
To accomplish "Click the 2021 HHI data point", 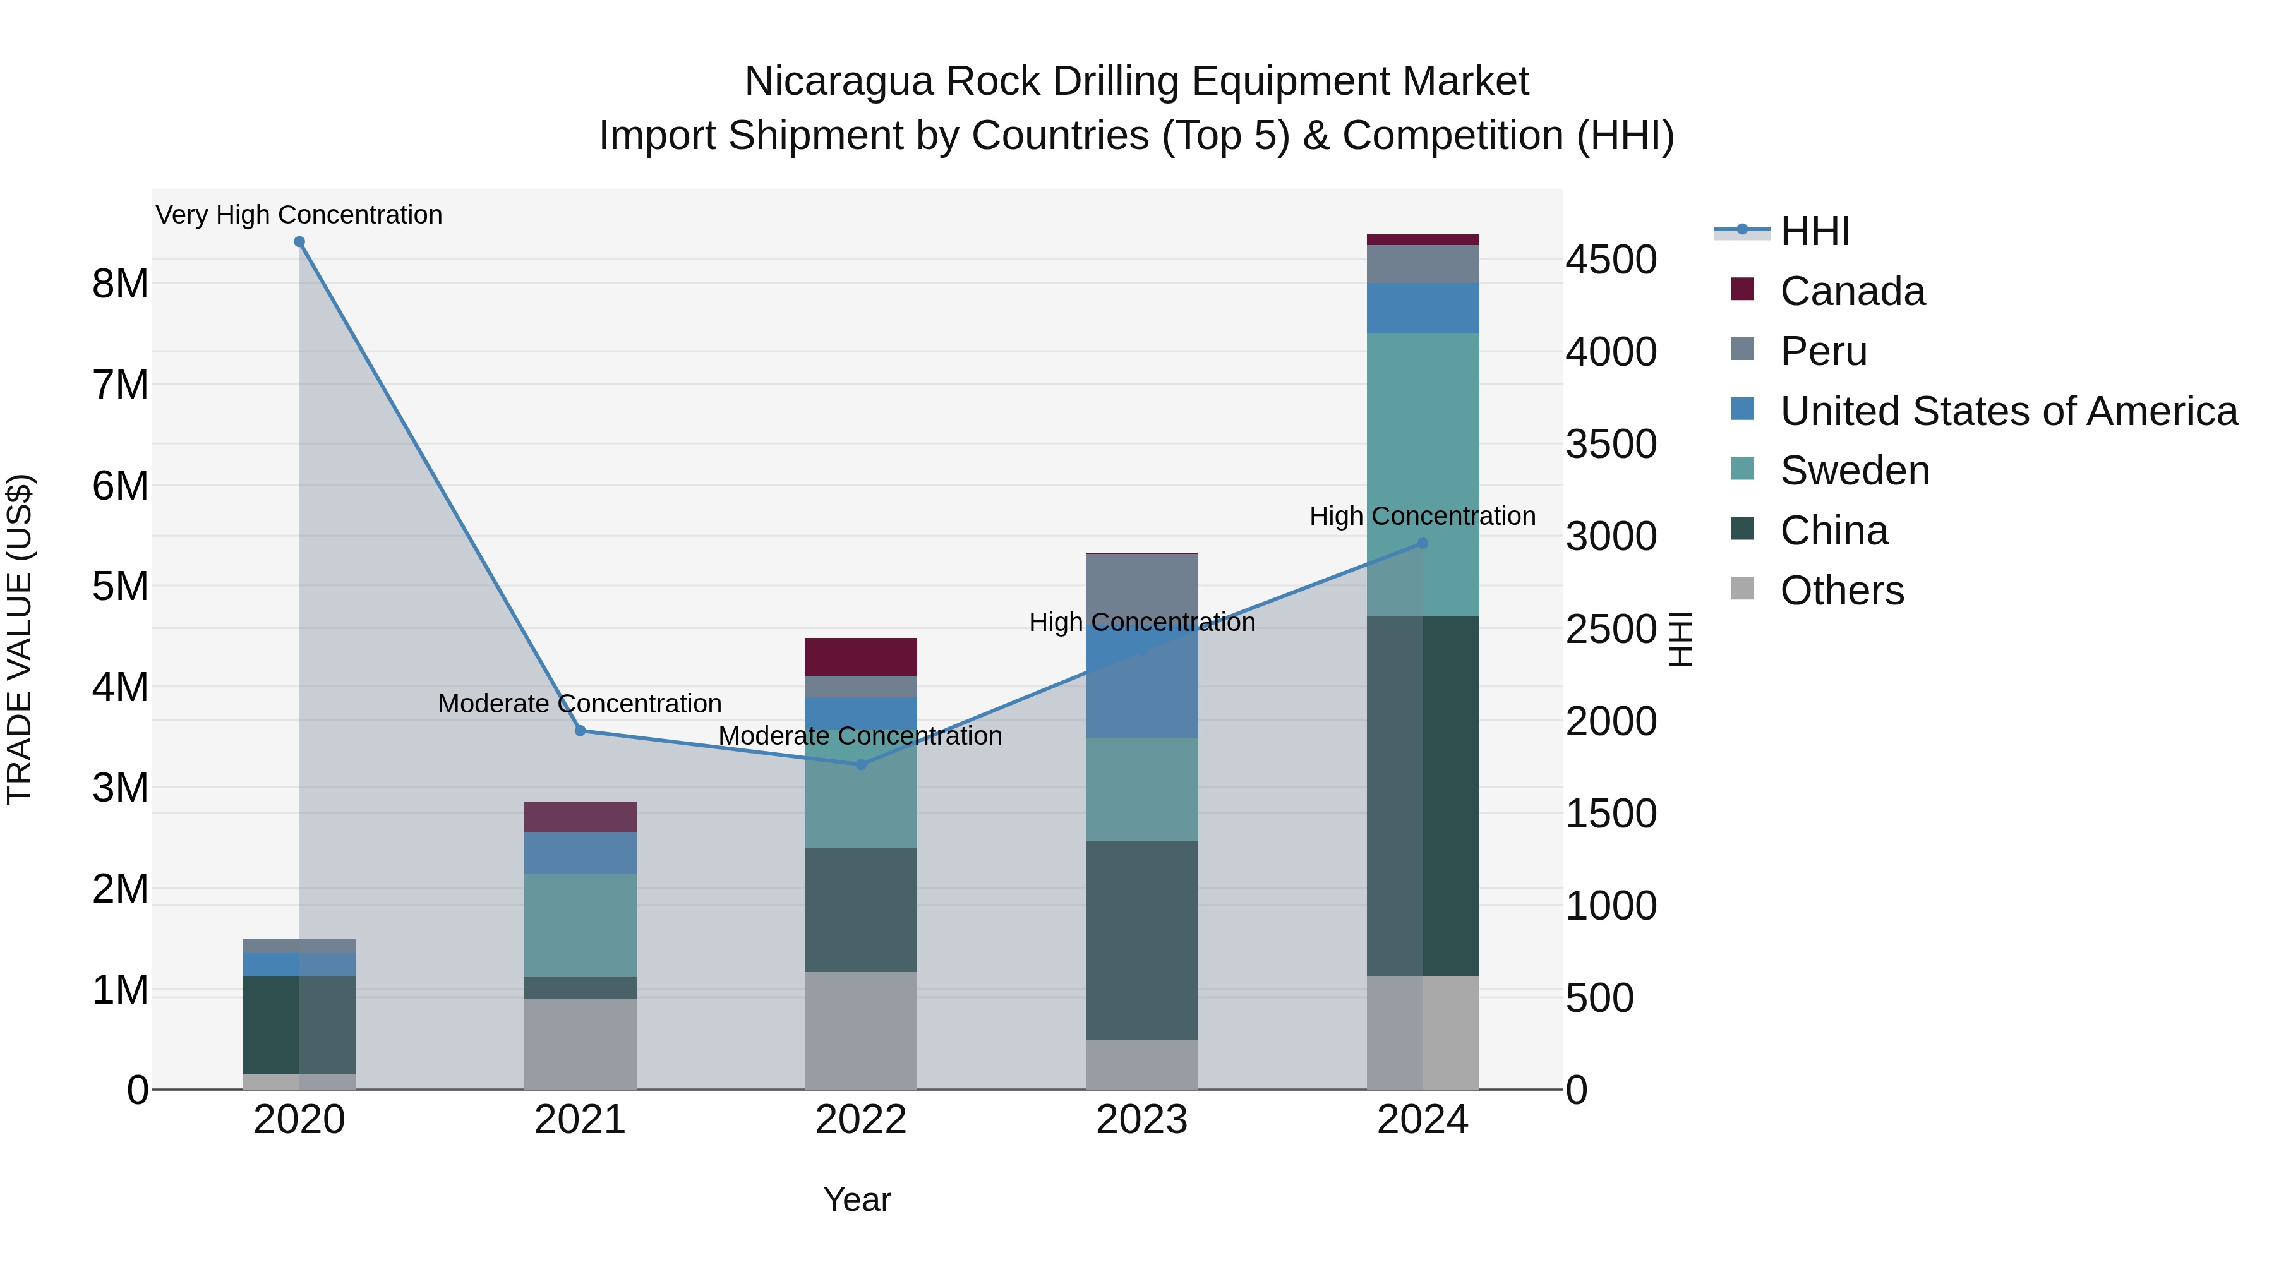I will [580, 731].
